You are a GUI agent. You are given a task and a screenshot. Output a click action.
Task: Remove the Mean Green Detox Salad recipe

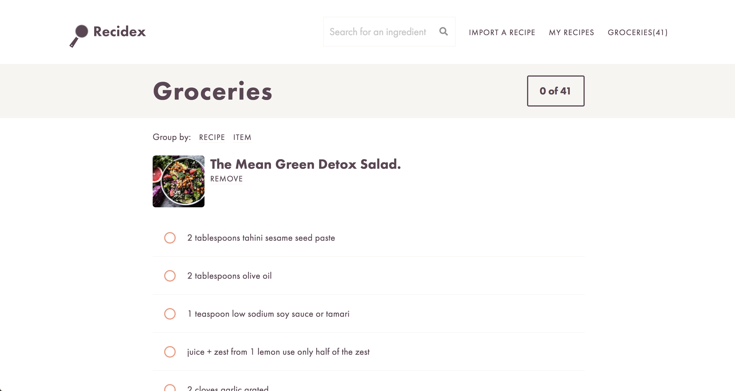pyautogui.click(x=226, y=179)
